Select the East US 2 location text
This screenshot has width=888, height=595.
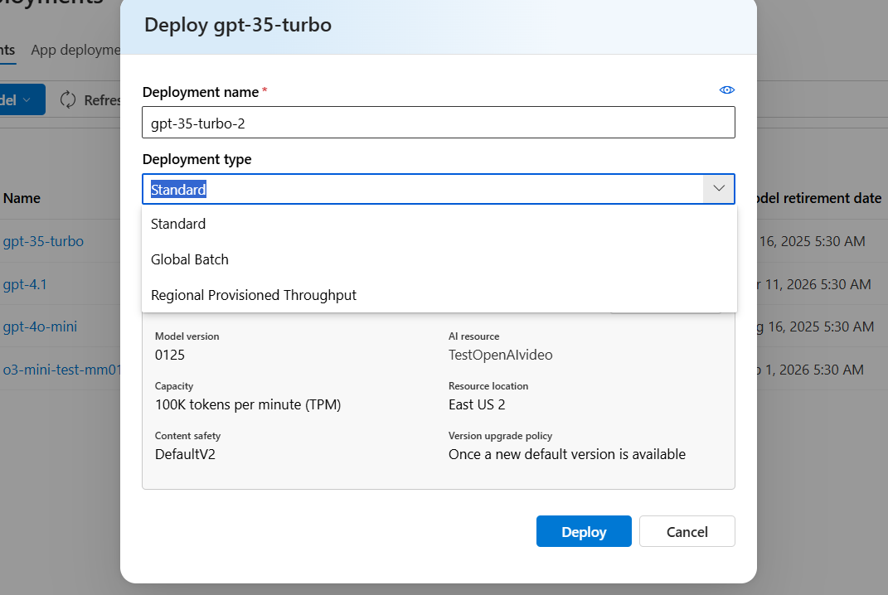pyautogui.click(x=477, y=404)
